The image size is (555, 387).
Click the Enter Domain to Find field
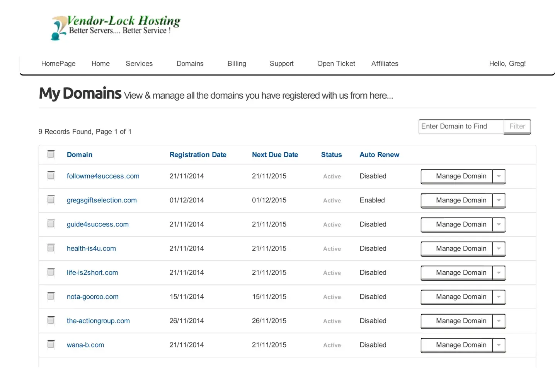click(461, 127)
